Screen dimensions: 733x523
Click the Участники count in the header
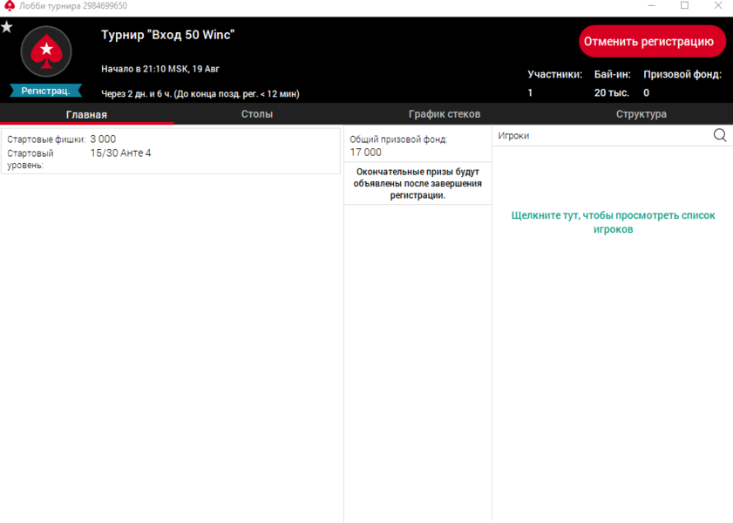pos(530,92)
